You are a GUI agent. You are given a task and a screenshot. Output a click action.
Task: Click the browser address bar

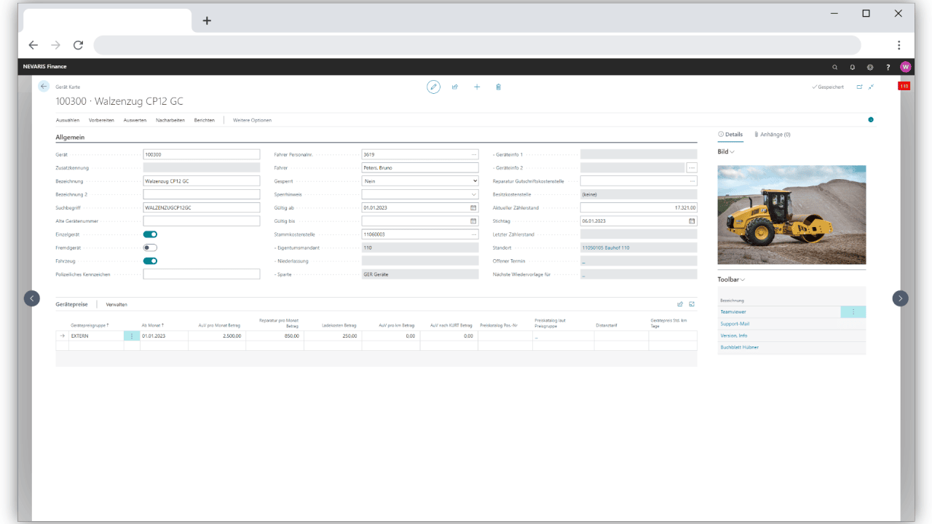[477, 45]
